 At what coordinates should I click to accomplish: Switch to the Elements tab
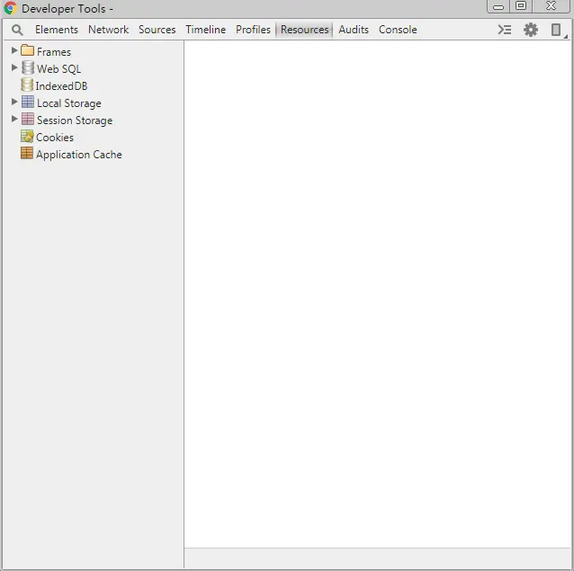point(57,30)
